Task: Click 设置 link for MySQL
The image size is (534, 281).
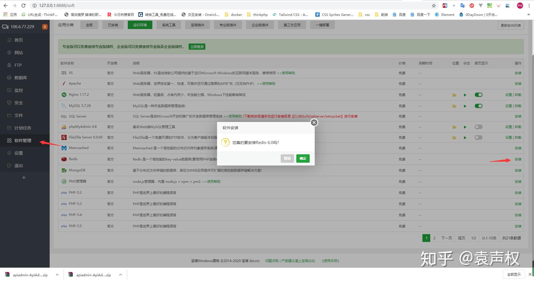Action: (x=509, y=106)
